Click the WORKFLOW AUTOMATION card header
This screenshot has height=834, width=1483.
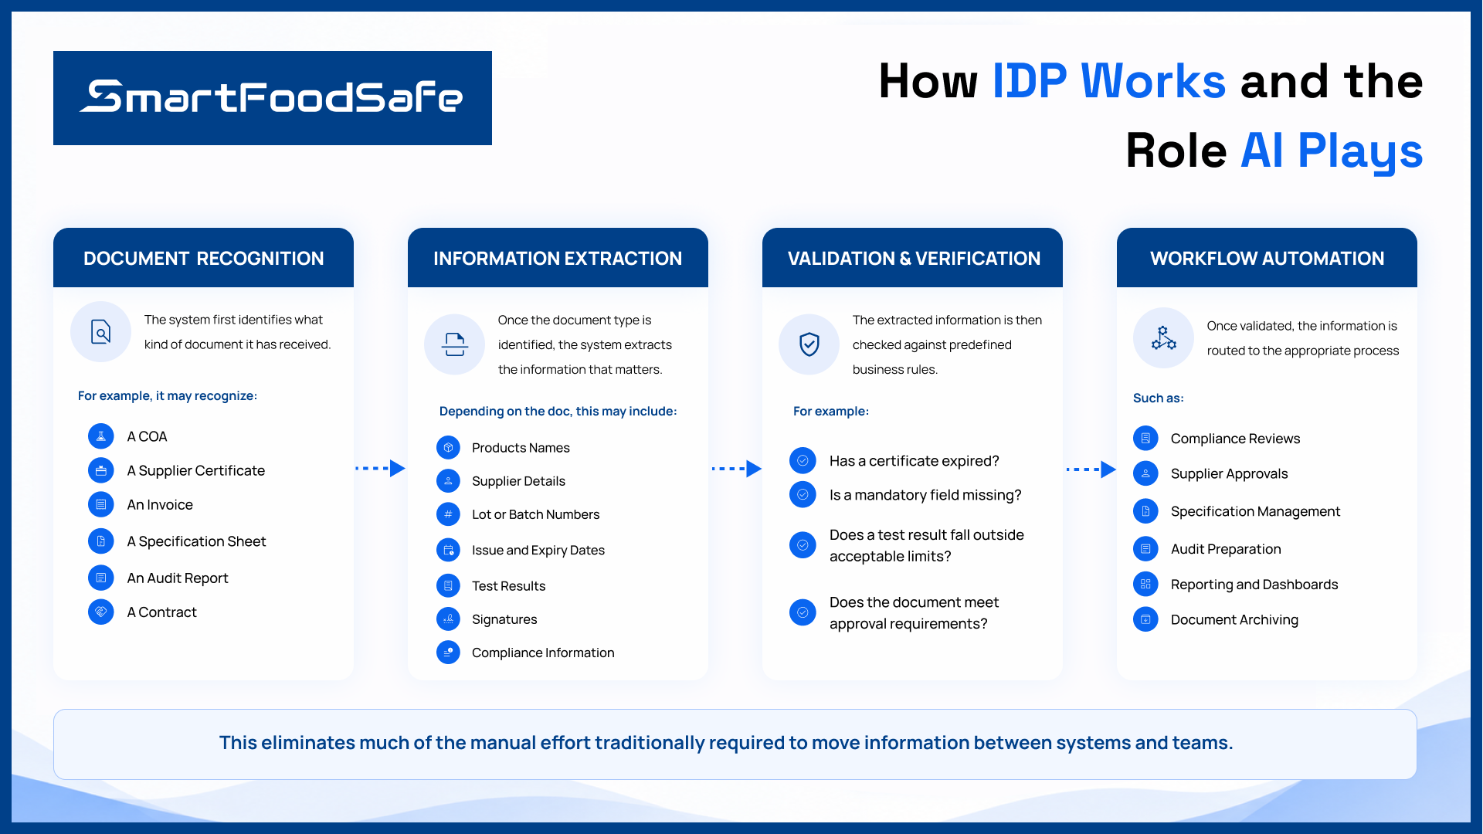1267,258
